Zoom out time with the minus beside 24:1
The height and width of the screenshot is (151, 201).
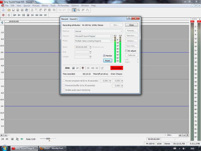click(184, 135)
